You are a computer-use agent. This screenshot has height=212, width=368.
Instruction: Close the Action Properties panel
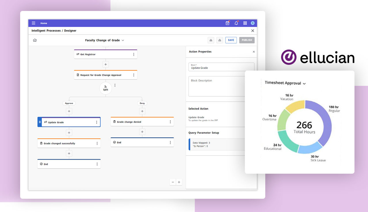(253, 52)
